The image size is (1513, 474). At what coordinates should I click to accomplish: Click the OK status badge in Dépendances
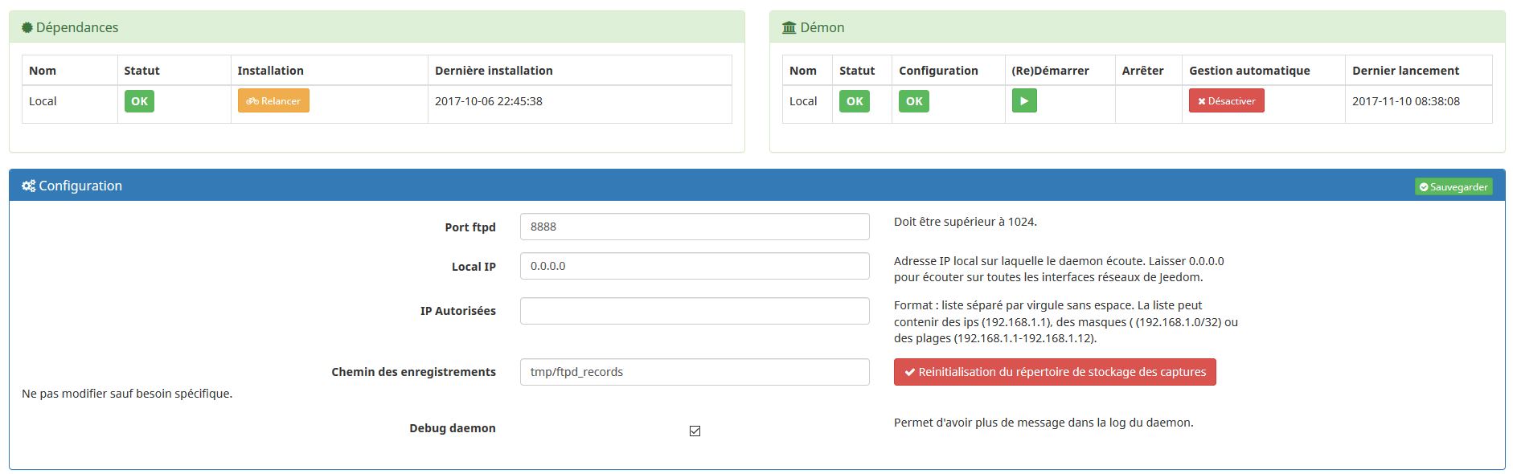(139, 101)
